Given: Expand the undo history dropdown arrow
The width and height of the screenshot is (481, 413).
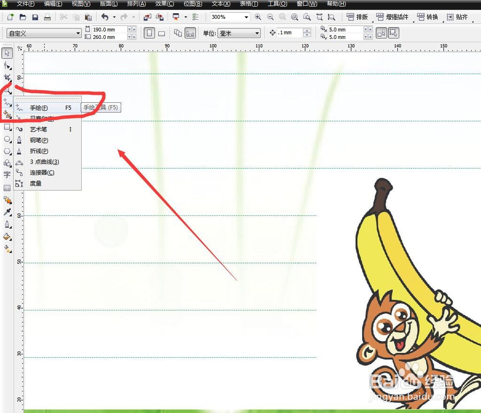Looking at the screenshot, I should [114, 17].
